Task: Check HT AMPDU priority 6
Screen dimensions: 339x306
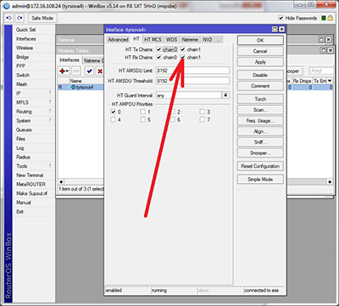Action: pos(172,120)
